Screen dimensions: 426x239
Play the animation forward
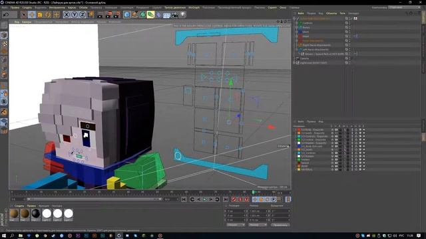(x=204, y=199)
